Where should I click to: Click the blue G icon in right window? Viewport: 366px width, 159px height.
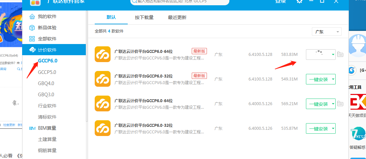(352, 70)
